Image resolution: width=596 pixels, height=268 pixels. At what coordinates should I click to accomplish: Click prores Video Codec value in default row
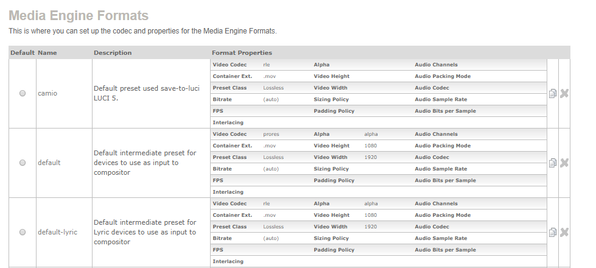(272, 135)
